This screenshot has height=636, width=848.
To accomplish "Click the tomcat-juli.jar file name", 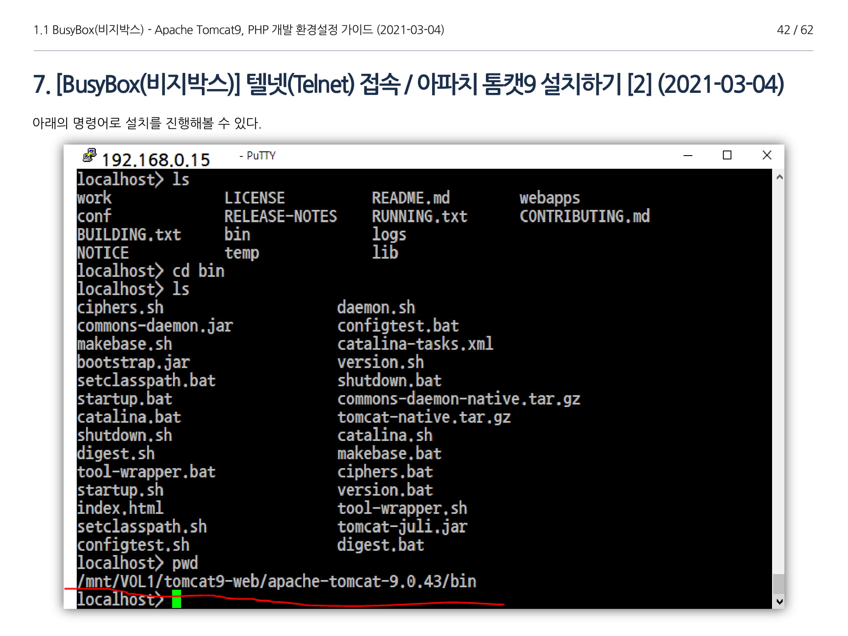I will coord(402,527).
